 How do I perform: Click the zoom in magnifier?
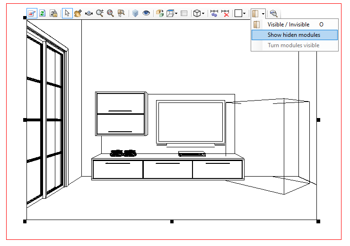pyautogui.click(x=100, y=13)
